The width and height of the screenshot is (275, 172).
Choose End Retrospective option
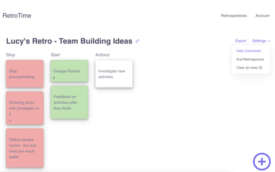250,59
